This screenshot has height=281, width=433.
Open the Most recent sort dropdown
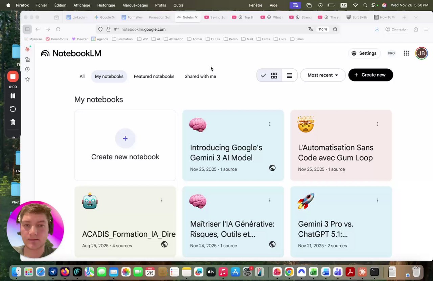point(323,75)
